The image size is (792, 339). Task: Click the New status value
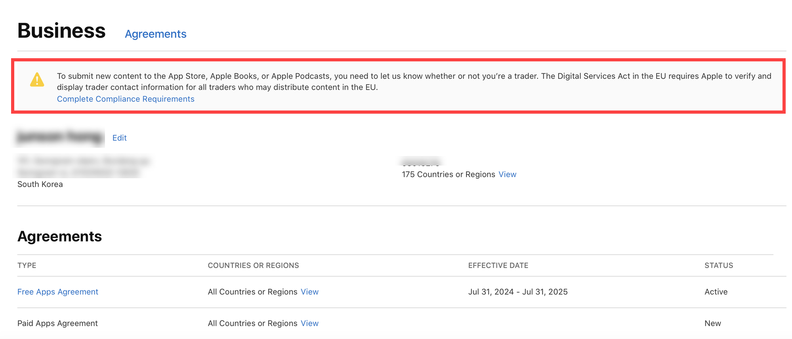[x=712, y=324]
